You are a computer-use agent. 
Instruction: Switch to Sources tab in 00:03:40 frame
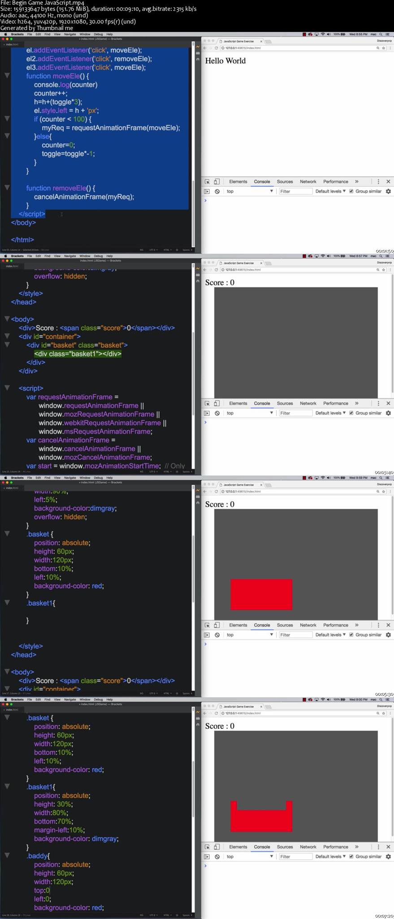pos(285,403)
